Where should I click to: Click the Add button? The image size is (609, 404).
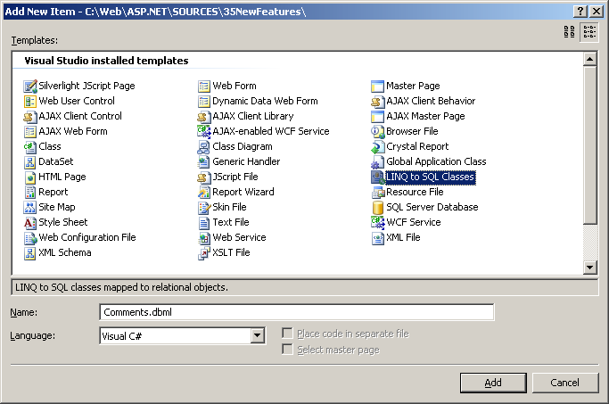tap(493, 383)
